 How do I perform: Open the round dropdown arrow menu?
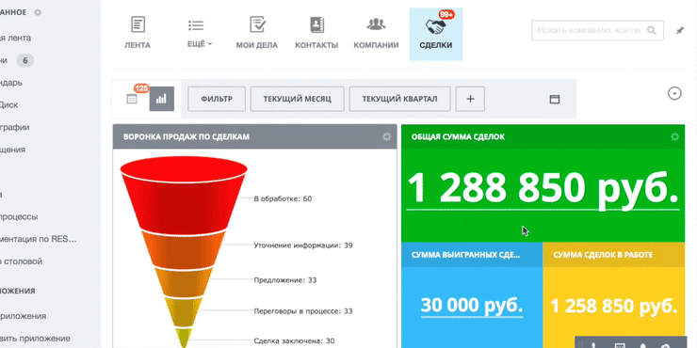(674, 93)
